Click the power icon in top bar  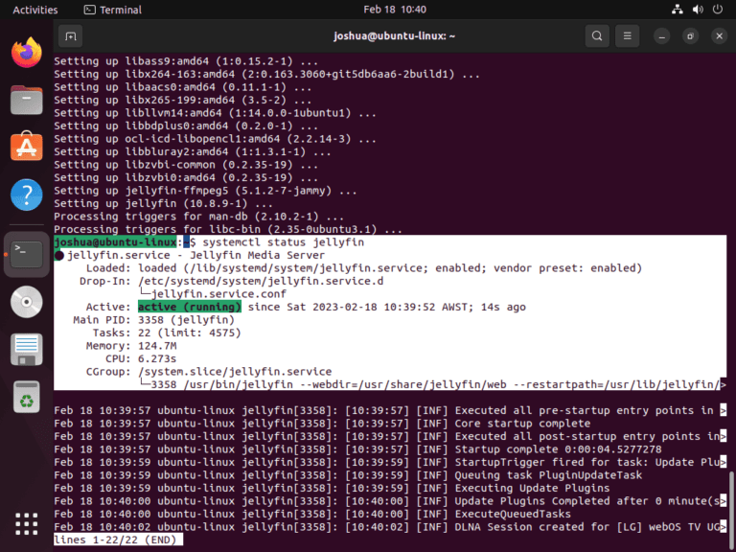pos(718,10)
